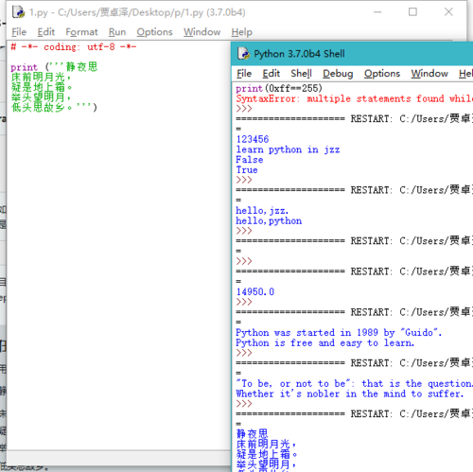This screenshot has width=473, height=472.
Task: Click the coding utf-8 comment line
Action: (74, 47)
